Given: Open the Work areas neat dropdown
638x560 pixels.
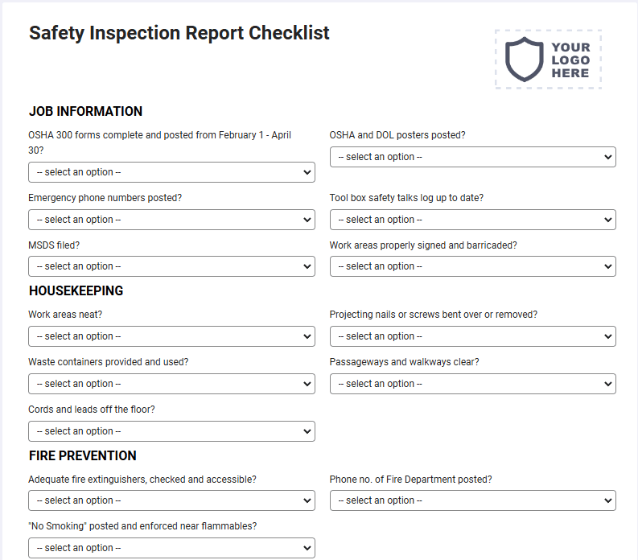Looking at the screenshot, I should [x=171, y=336].
